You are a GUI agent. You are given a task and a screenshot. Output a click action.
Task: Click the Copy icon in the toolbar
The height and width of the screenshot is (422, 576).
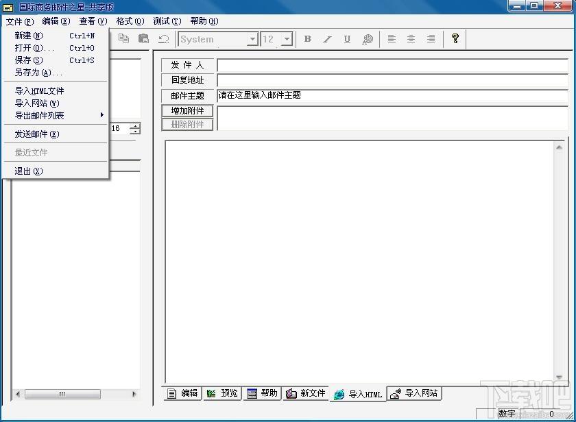coord(124,38)
